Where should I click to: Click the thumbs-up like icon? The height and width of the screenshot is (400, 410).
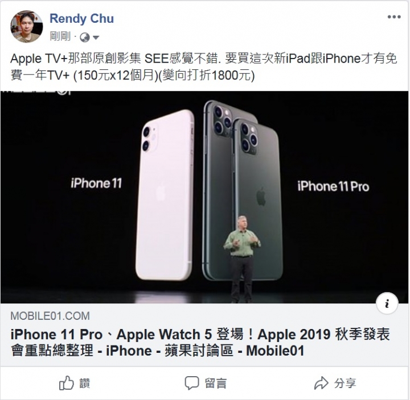coord(67,383)
